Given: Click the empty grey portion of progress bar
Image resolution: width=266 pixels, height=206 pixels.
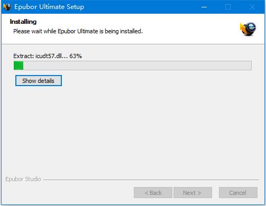Looking at the screenshot, I should tap(137, 65).
